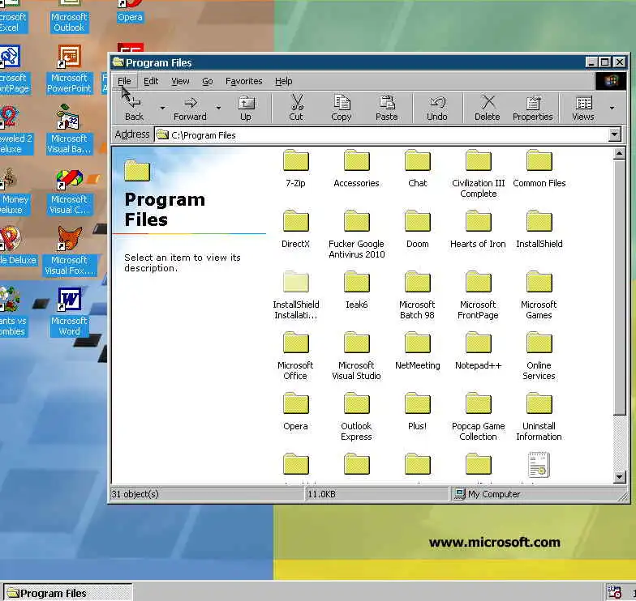Click the Microsoft Visual Ba... desktop shortcut

69,130
